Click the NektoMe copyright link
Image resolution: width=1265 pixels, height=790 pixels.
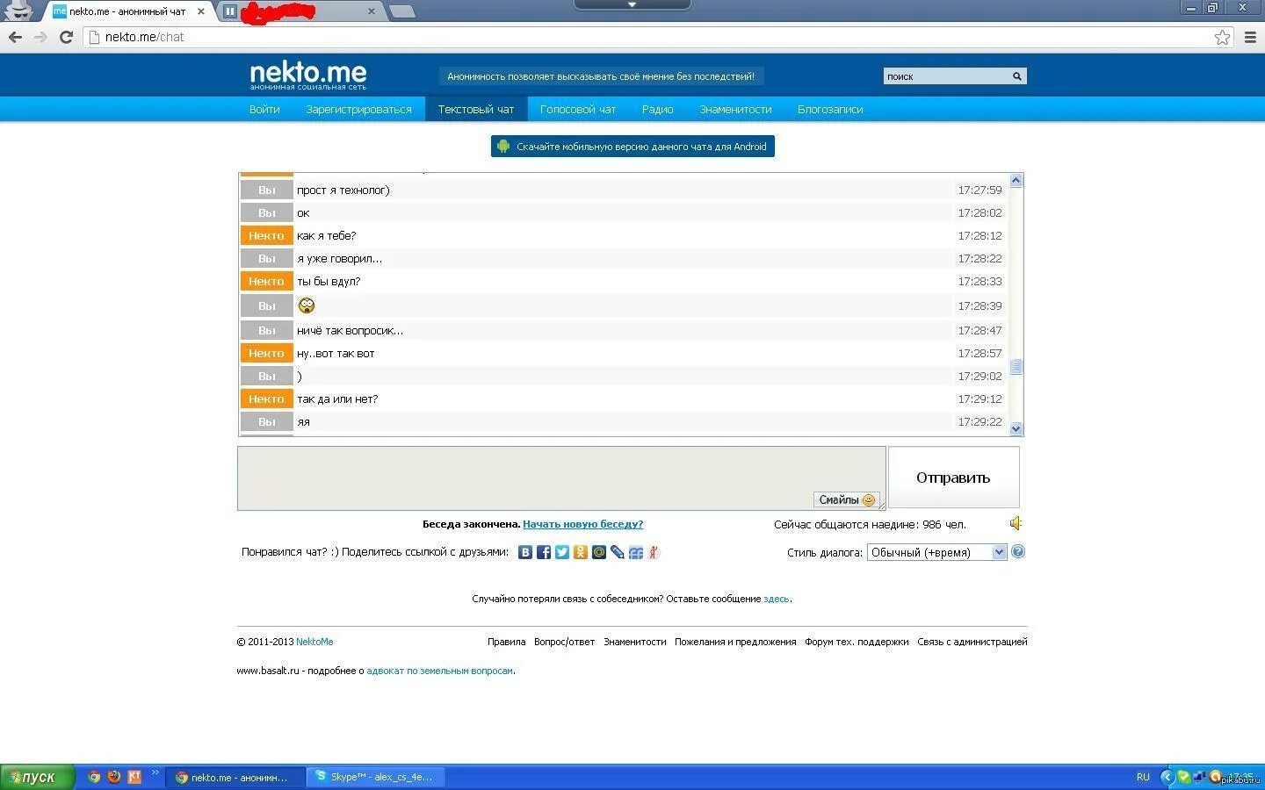coord(314,642)
